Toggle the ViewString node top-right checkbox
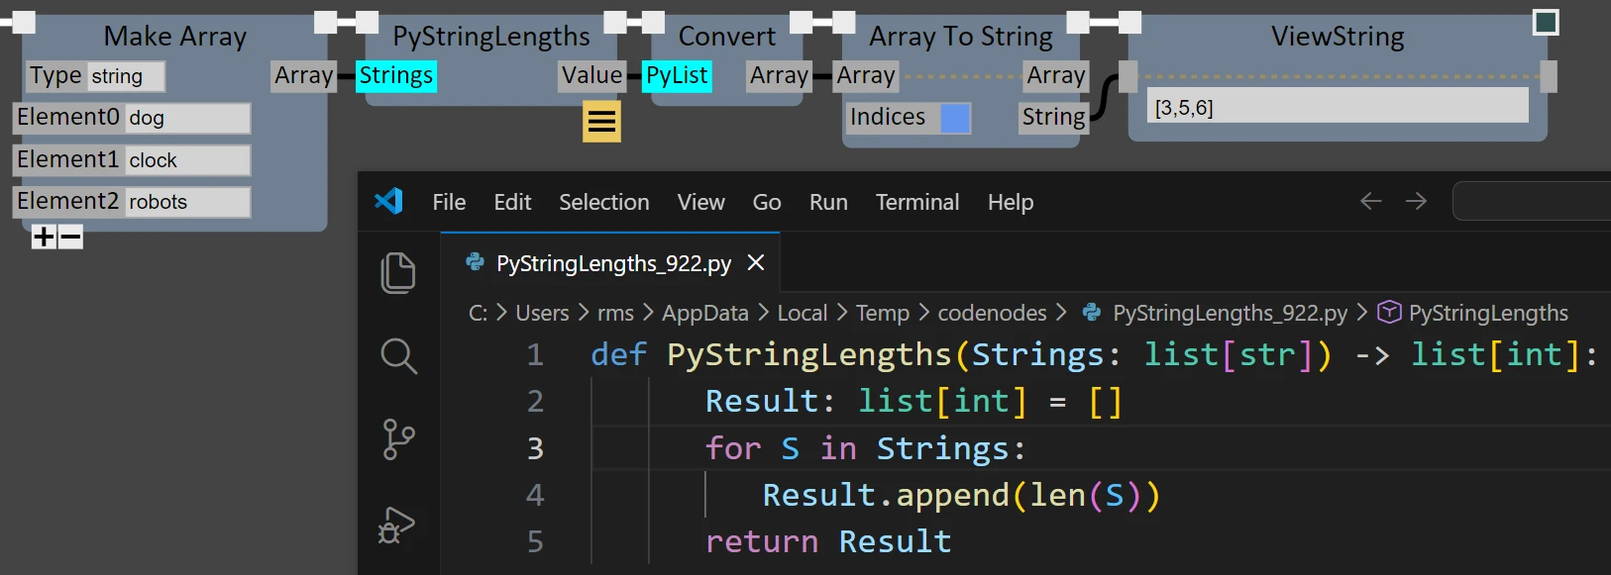1611x575 pixels. [x=1546, y=22]
